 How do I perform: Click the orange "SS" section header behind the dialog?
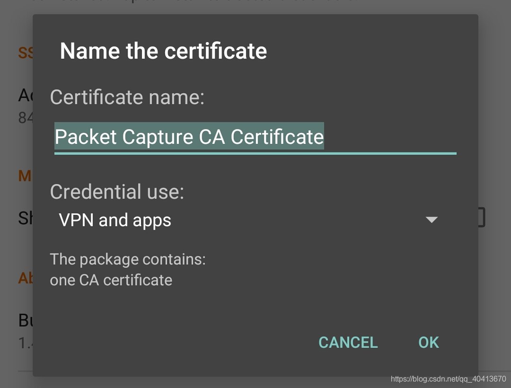[x=25, y=53]
